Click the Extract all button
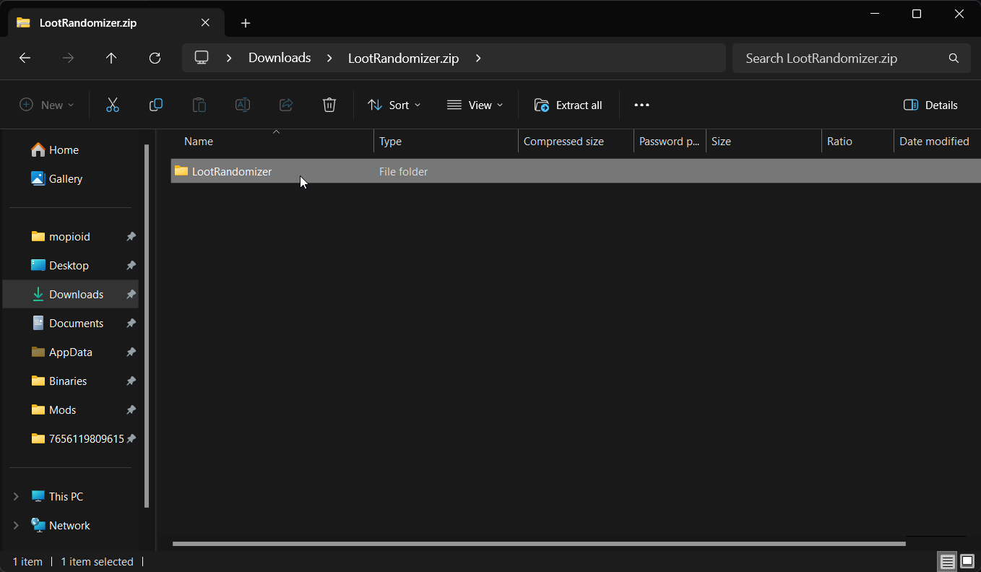 tap(569, 105)
